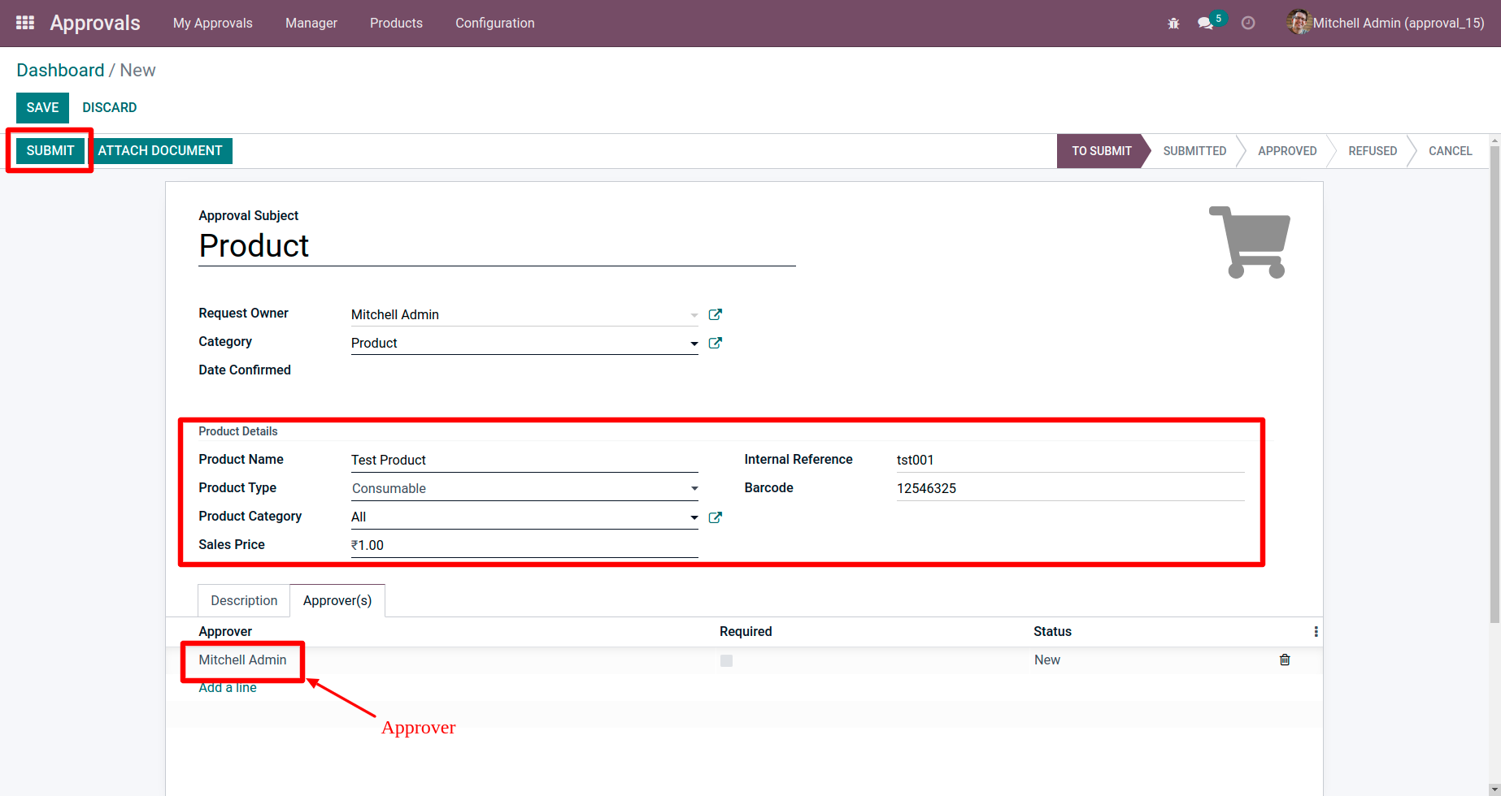Click the New status cell

(1047, 660)
